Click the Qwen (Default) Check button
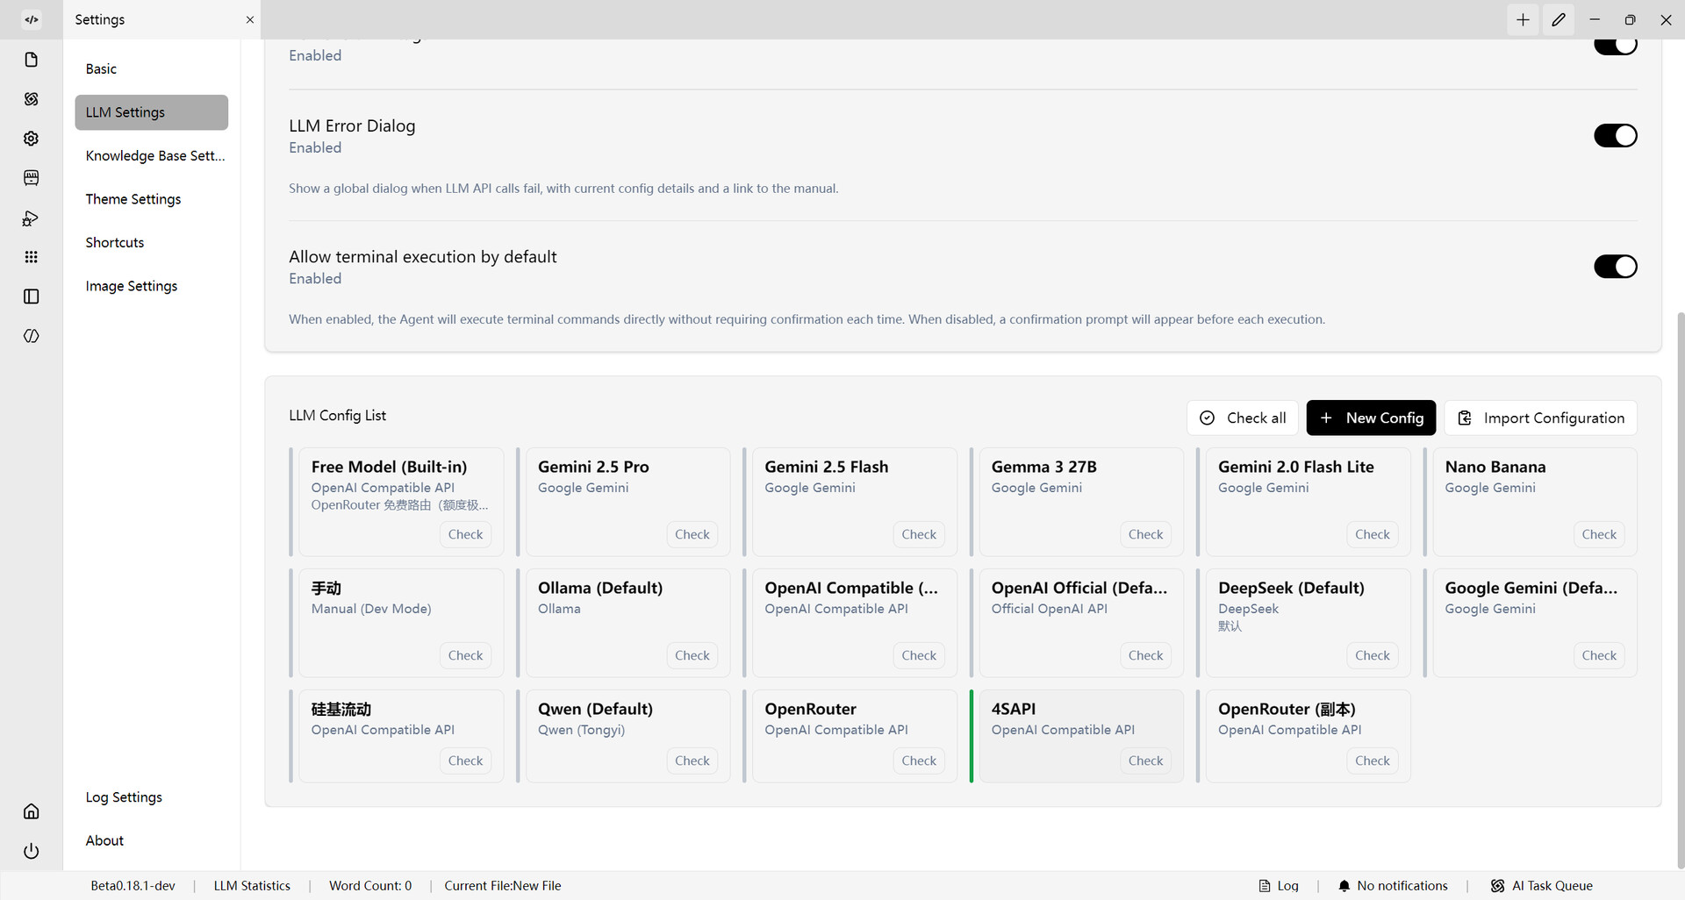The width and height of the screenshot is (1685, 900). click(692, 761)
